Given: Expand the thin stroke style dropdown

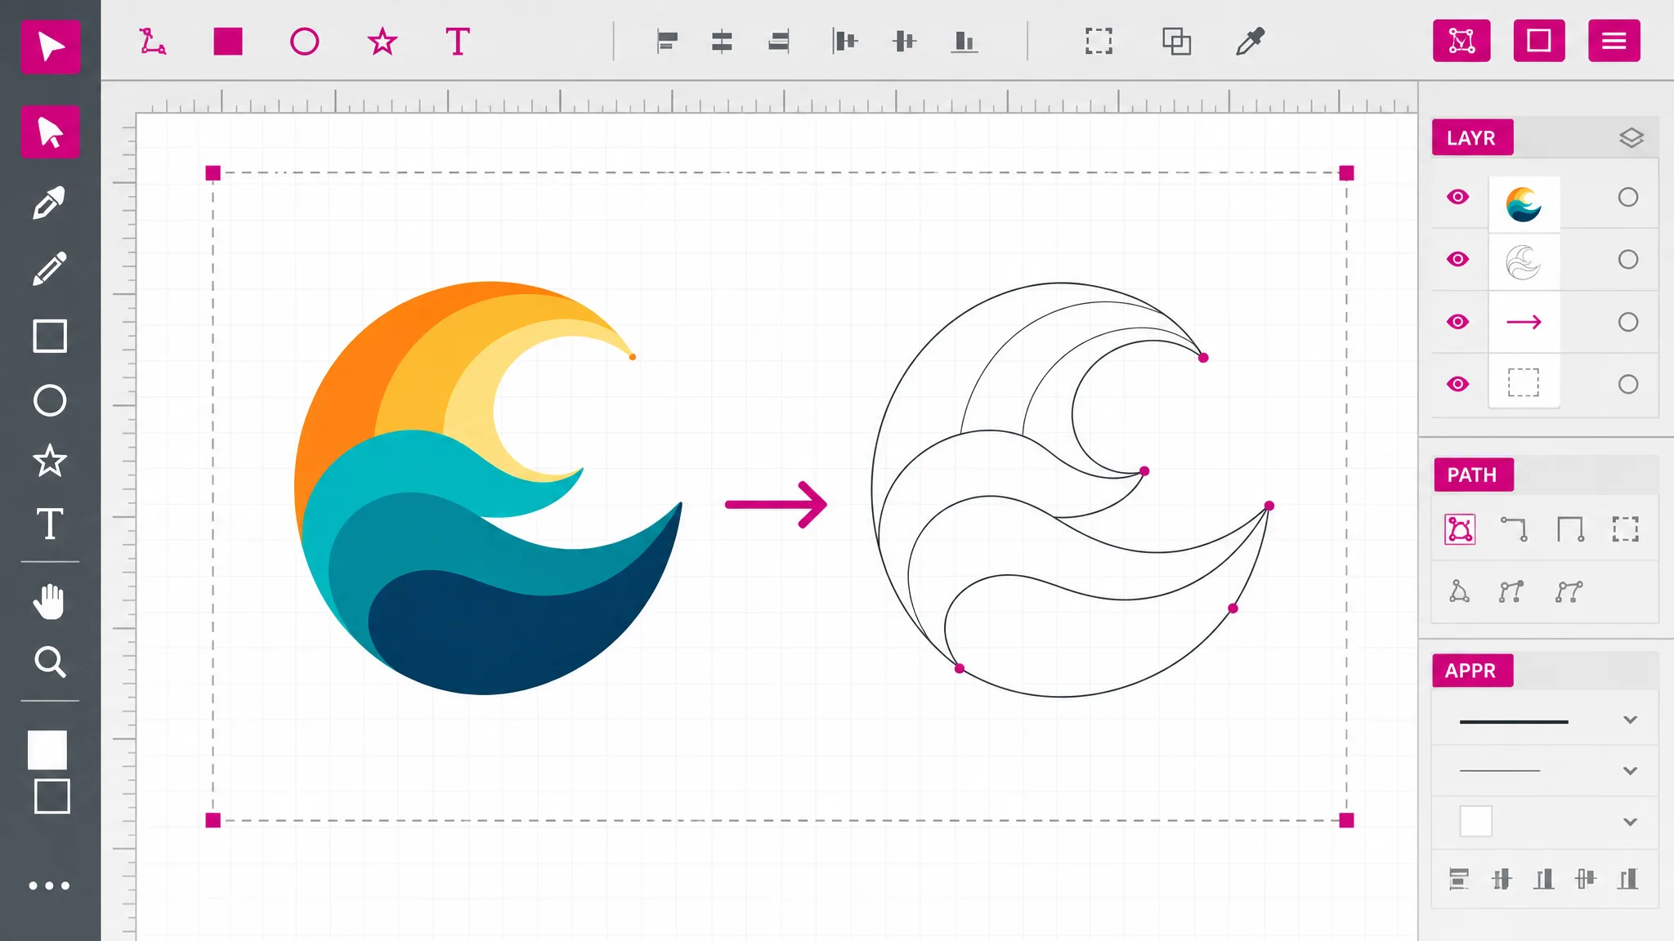Looking at the screenshot, I should click(1630, 770).
